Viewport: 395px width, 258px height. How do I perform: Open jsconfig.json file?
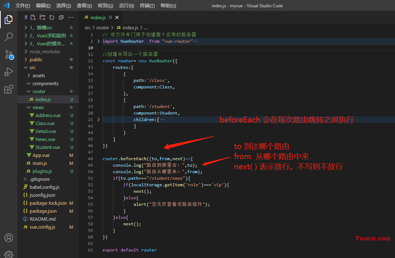click(x=48, y=195)
